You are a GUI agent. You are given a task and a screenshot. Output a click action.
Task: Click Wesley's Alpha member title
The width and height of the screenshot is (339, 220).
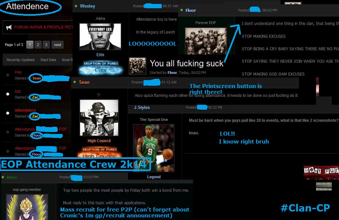tap(100, 19)
